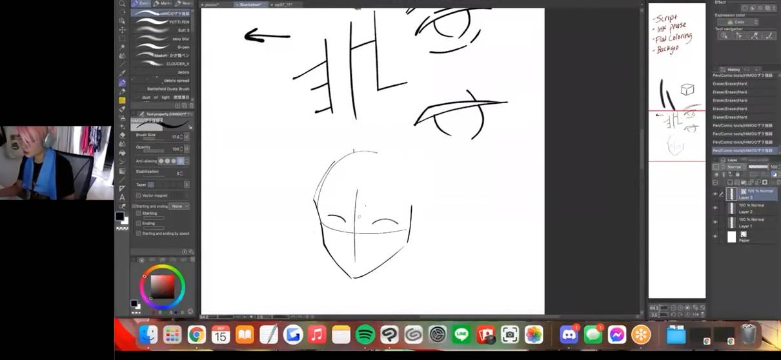Select the Move layer tool
The width and height of the screenshot is (781, 360).
[x=122, y=30]
